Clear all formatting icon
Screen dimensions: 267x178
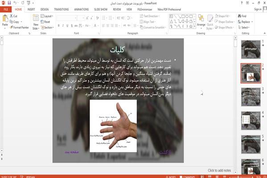click(x=97, y=18)
